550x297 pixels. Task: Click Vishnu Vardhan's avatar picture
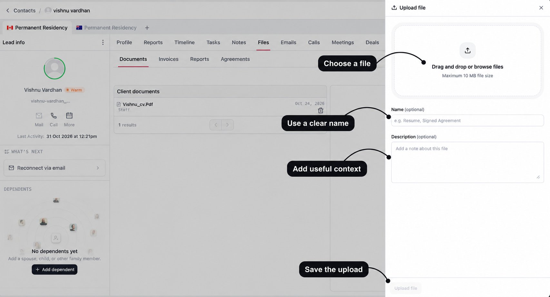[54, 68]
